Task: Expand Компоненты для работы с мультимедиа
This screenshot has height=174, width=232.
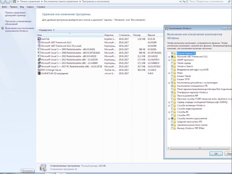Action: (x=169, y=83)
